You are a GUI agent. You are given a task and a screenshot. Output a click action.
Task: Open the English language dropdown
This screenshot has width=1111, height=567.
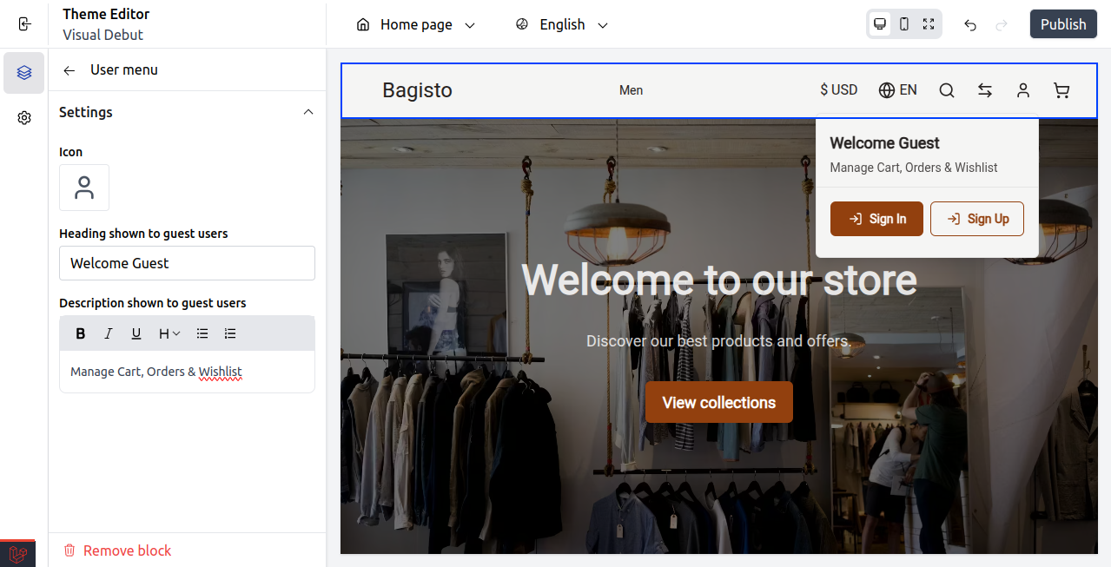(562, 24)
